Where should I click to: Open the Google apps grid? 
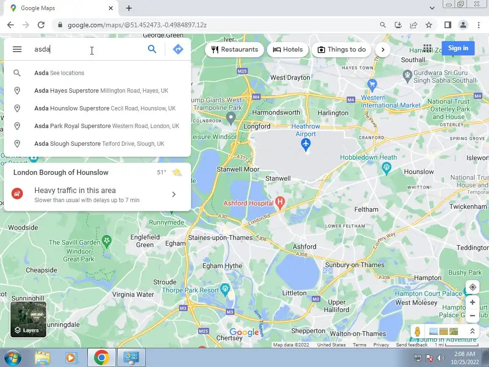coord(427,48)
